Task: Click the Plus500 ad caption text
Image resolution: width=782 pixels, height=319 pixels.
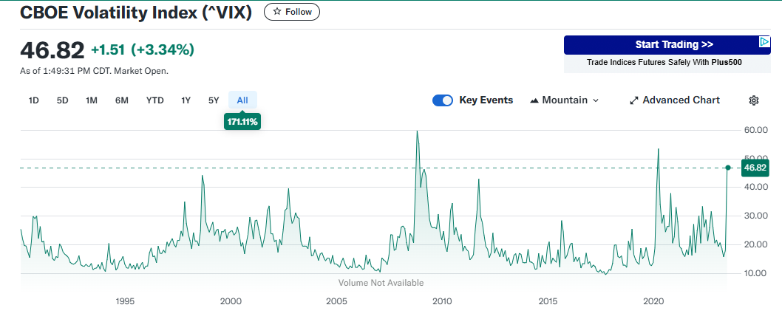Action: (664, 63)
